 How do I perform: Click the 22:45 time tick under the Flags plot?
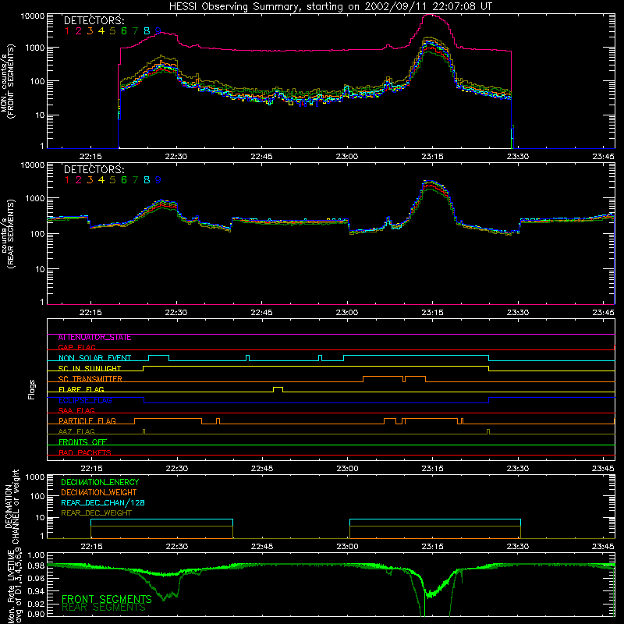click(x=262, y=469)
